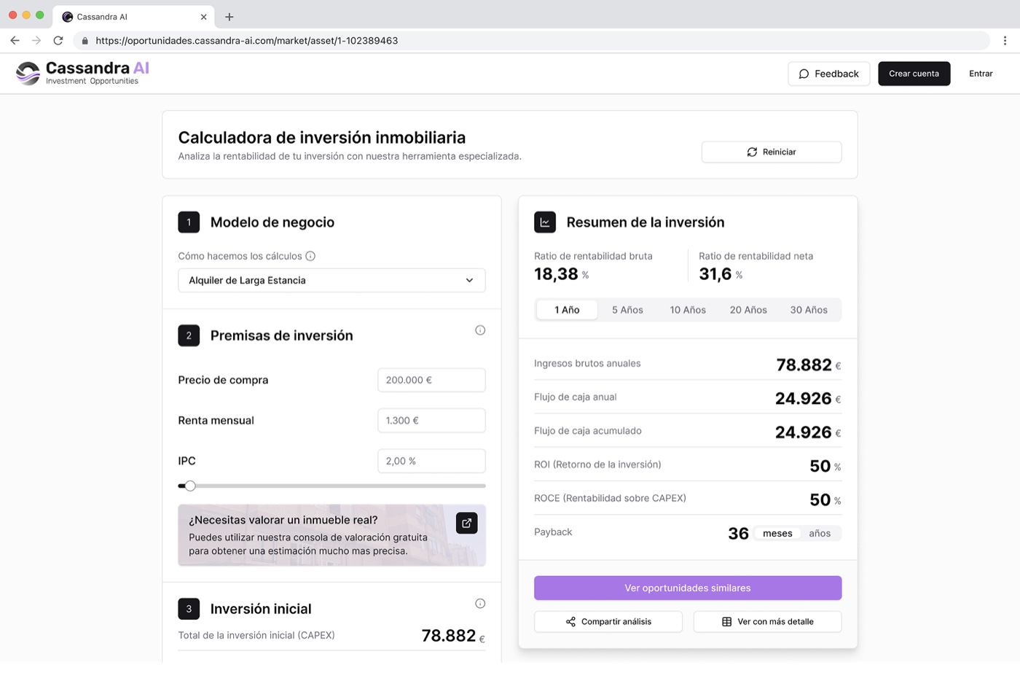Click the step 3 number badge
Viewport: 1020px width, 673px height.
(x=189, y=609)
